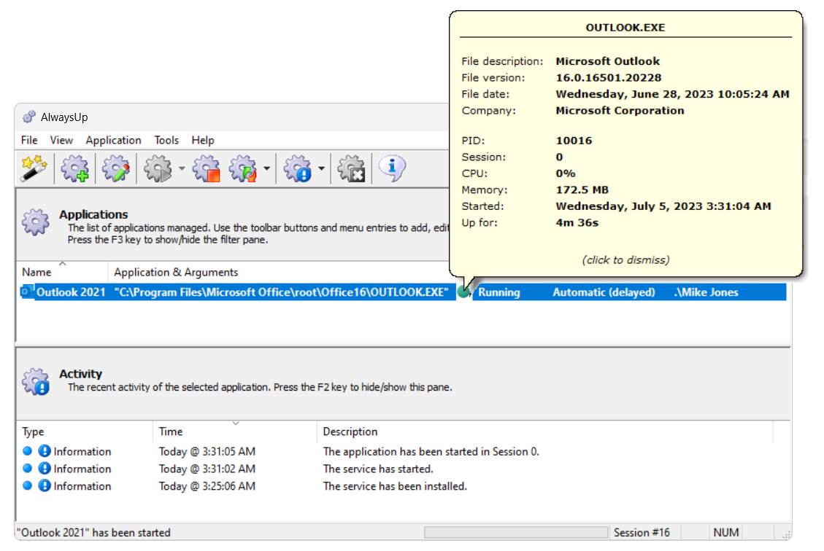Viewport: 824px width, 551px height.
Task: Click "Session #16" in the status bar
Action: click(x=642, y=533)
